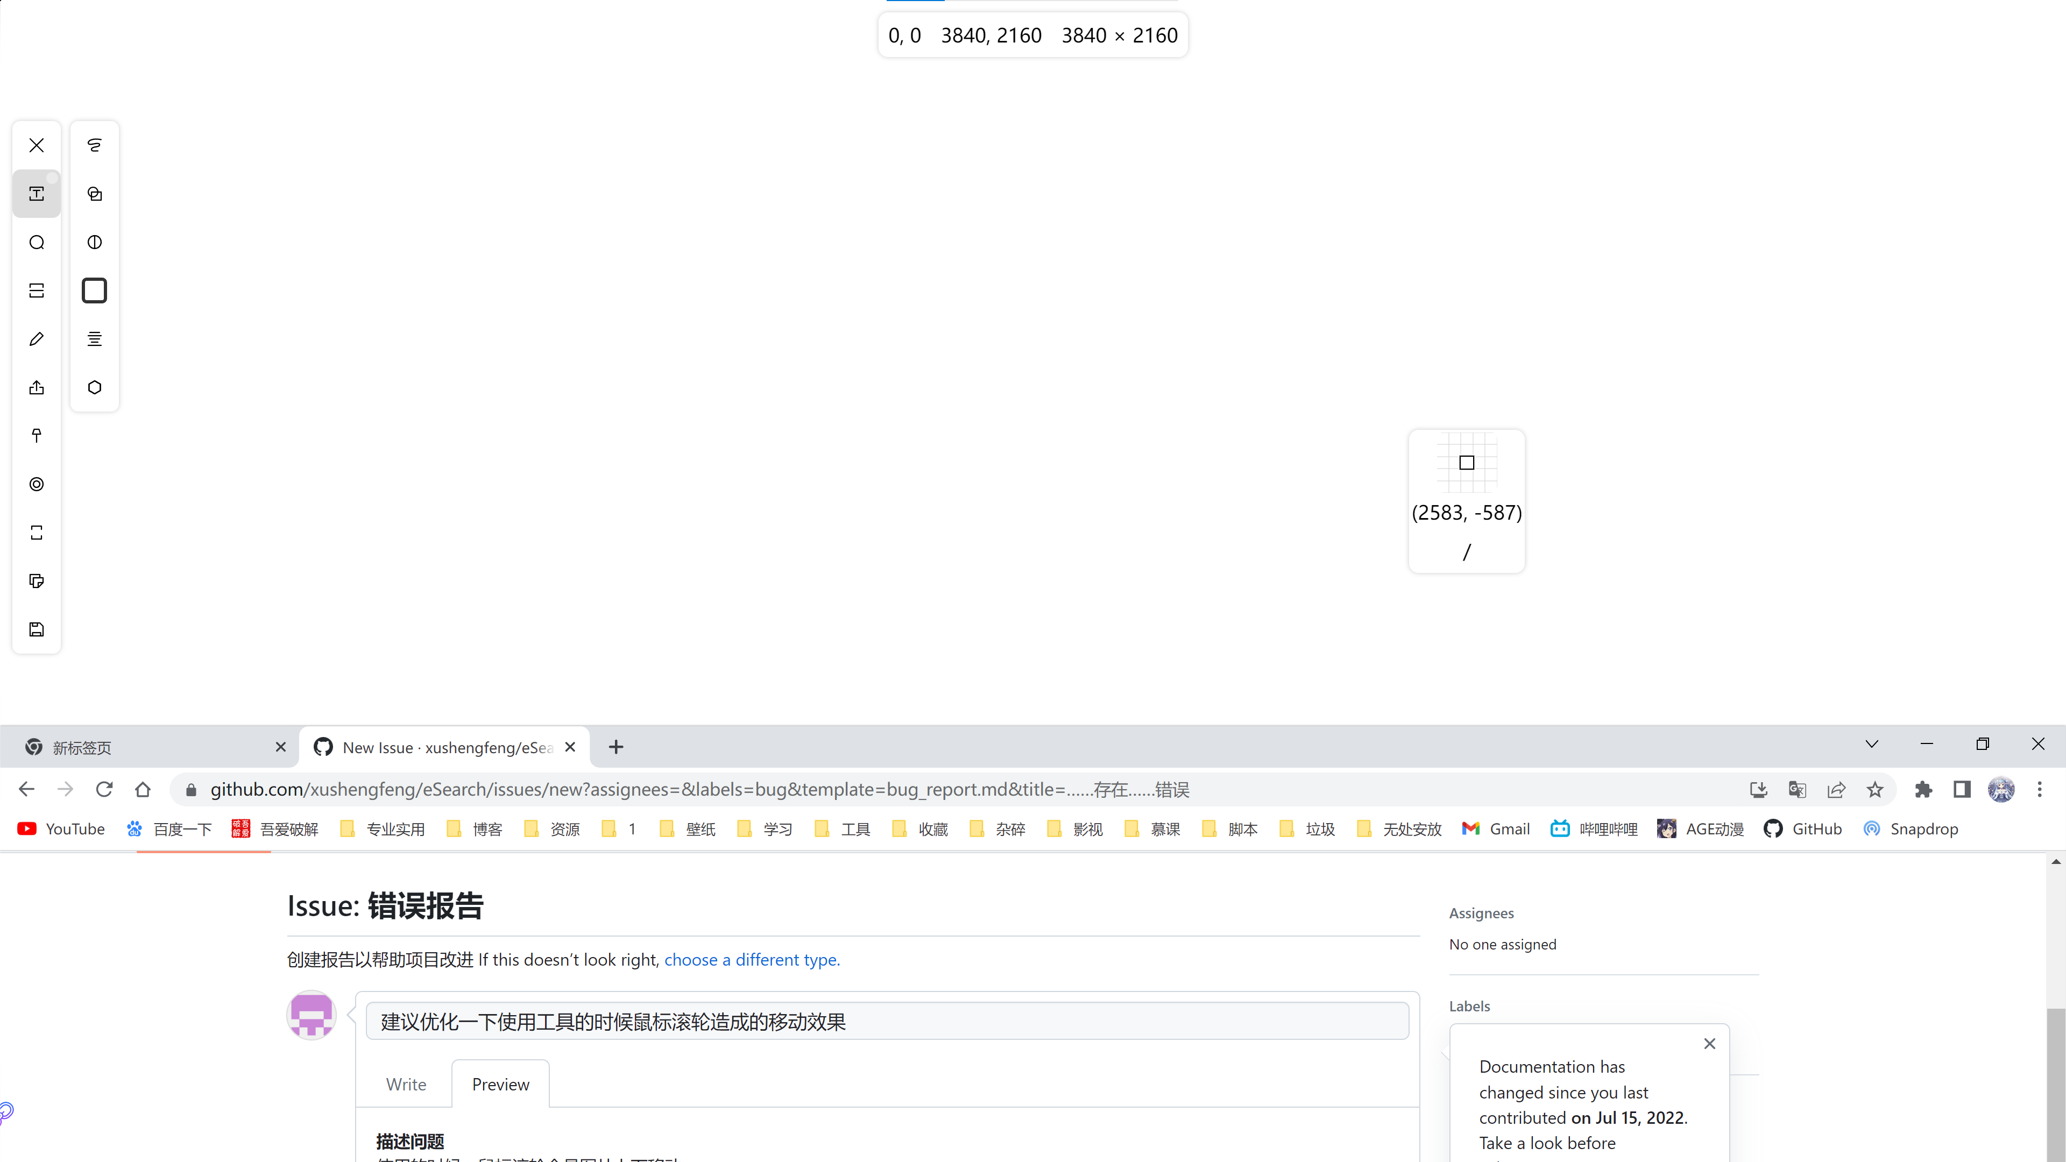Select the rectangle shape tool
Viewport: 2066px width, 1162px height.
coord(95,290)
